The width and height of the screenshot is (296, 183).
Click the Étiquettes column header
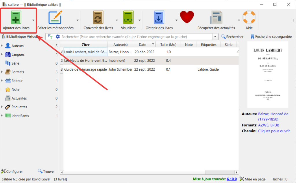(x=209, y=45)
